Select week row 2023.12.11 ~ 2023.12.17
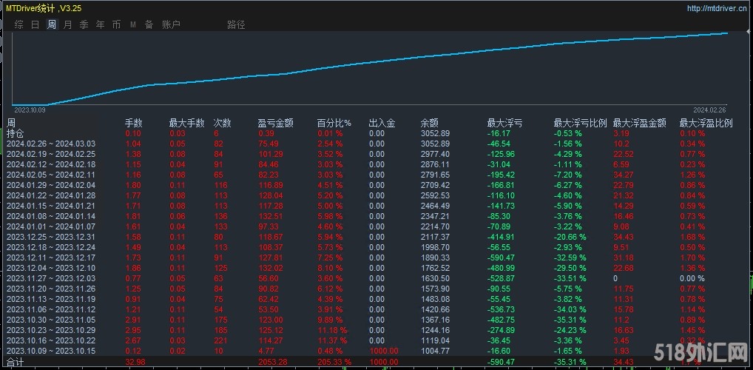Screen dimensions: 753x370 click(51, 258)
